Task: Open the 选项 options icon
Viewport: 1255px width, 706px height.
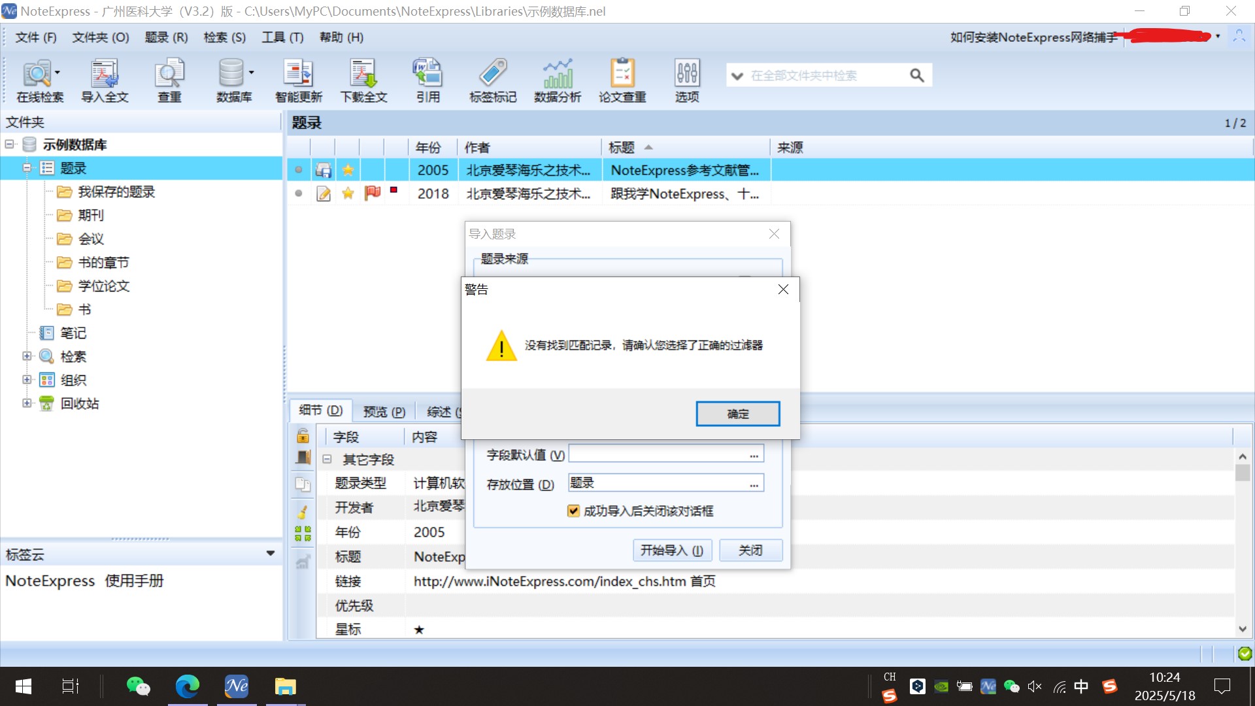Action: click(x=687, y=80)
